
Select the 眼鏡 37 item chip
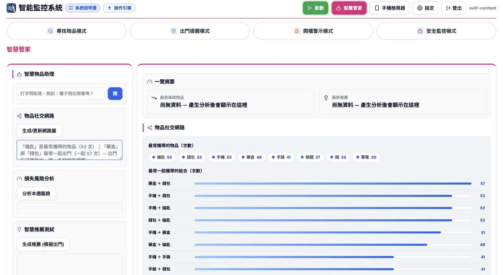click(310, 157)
